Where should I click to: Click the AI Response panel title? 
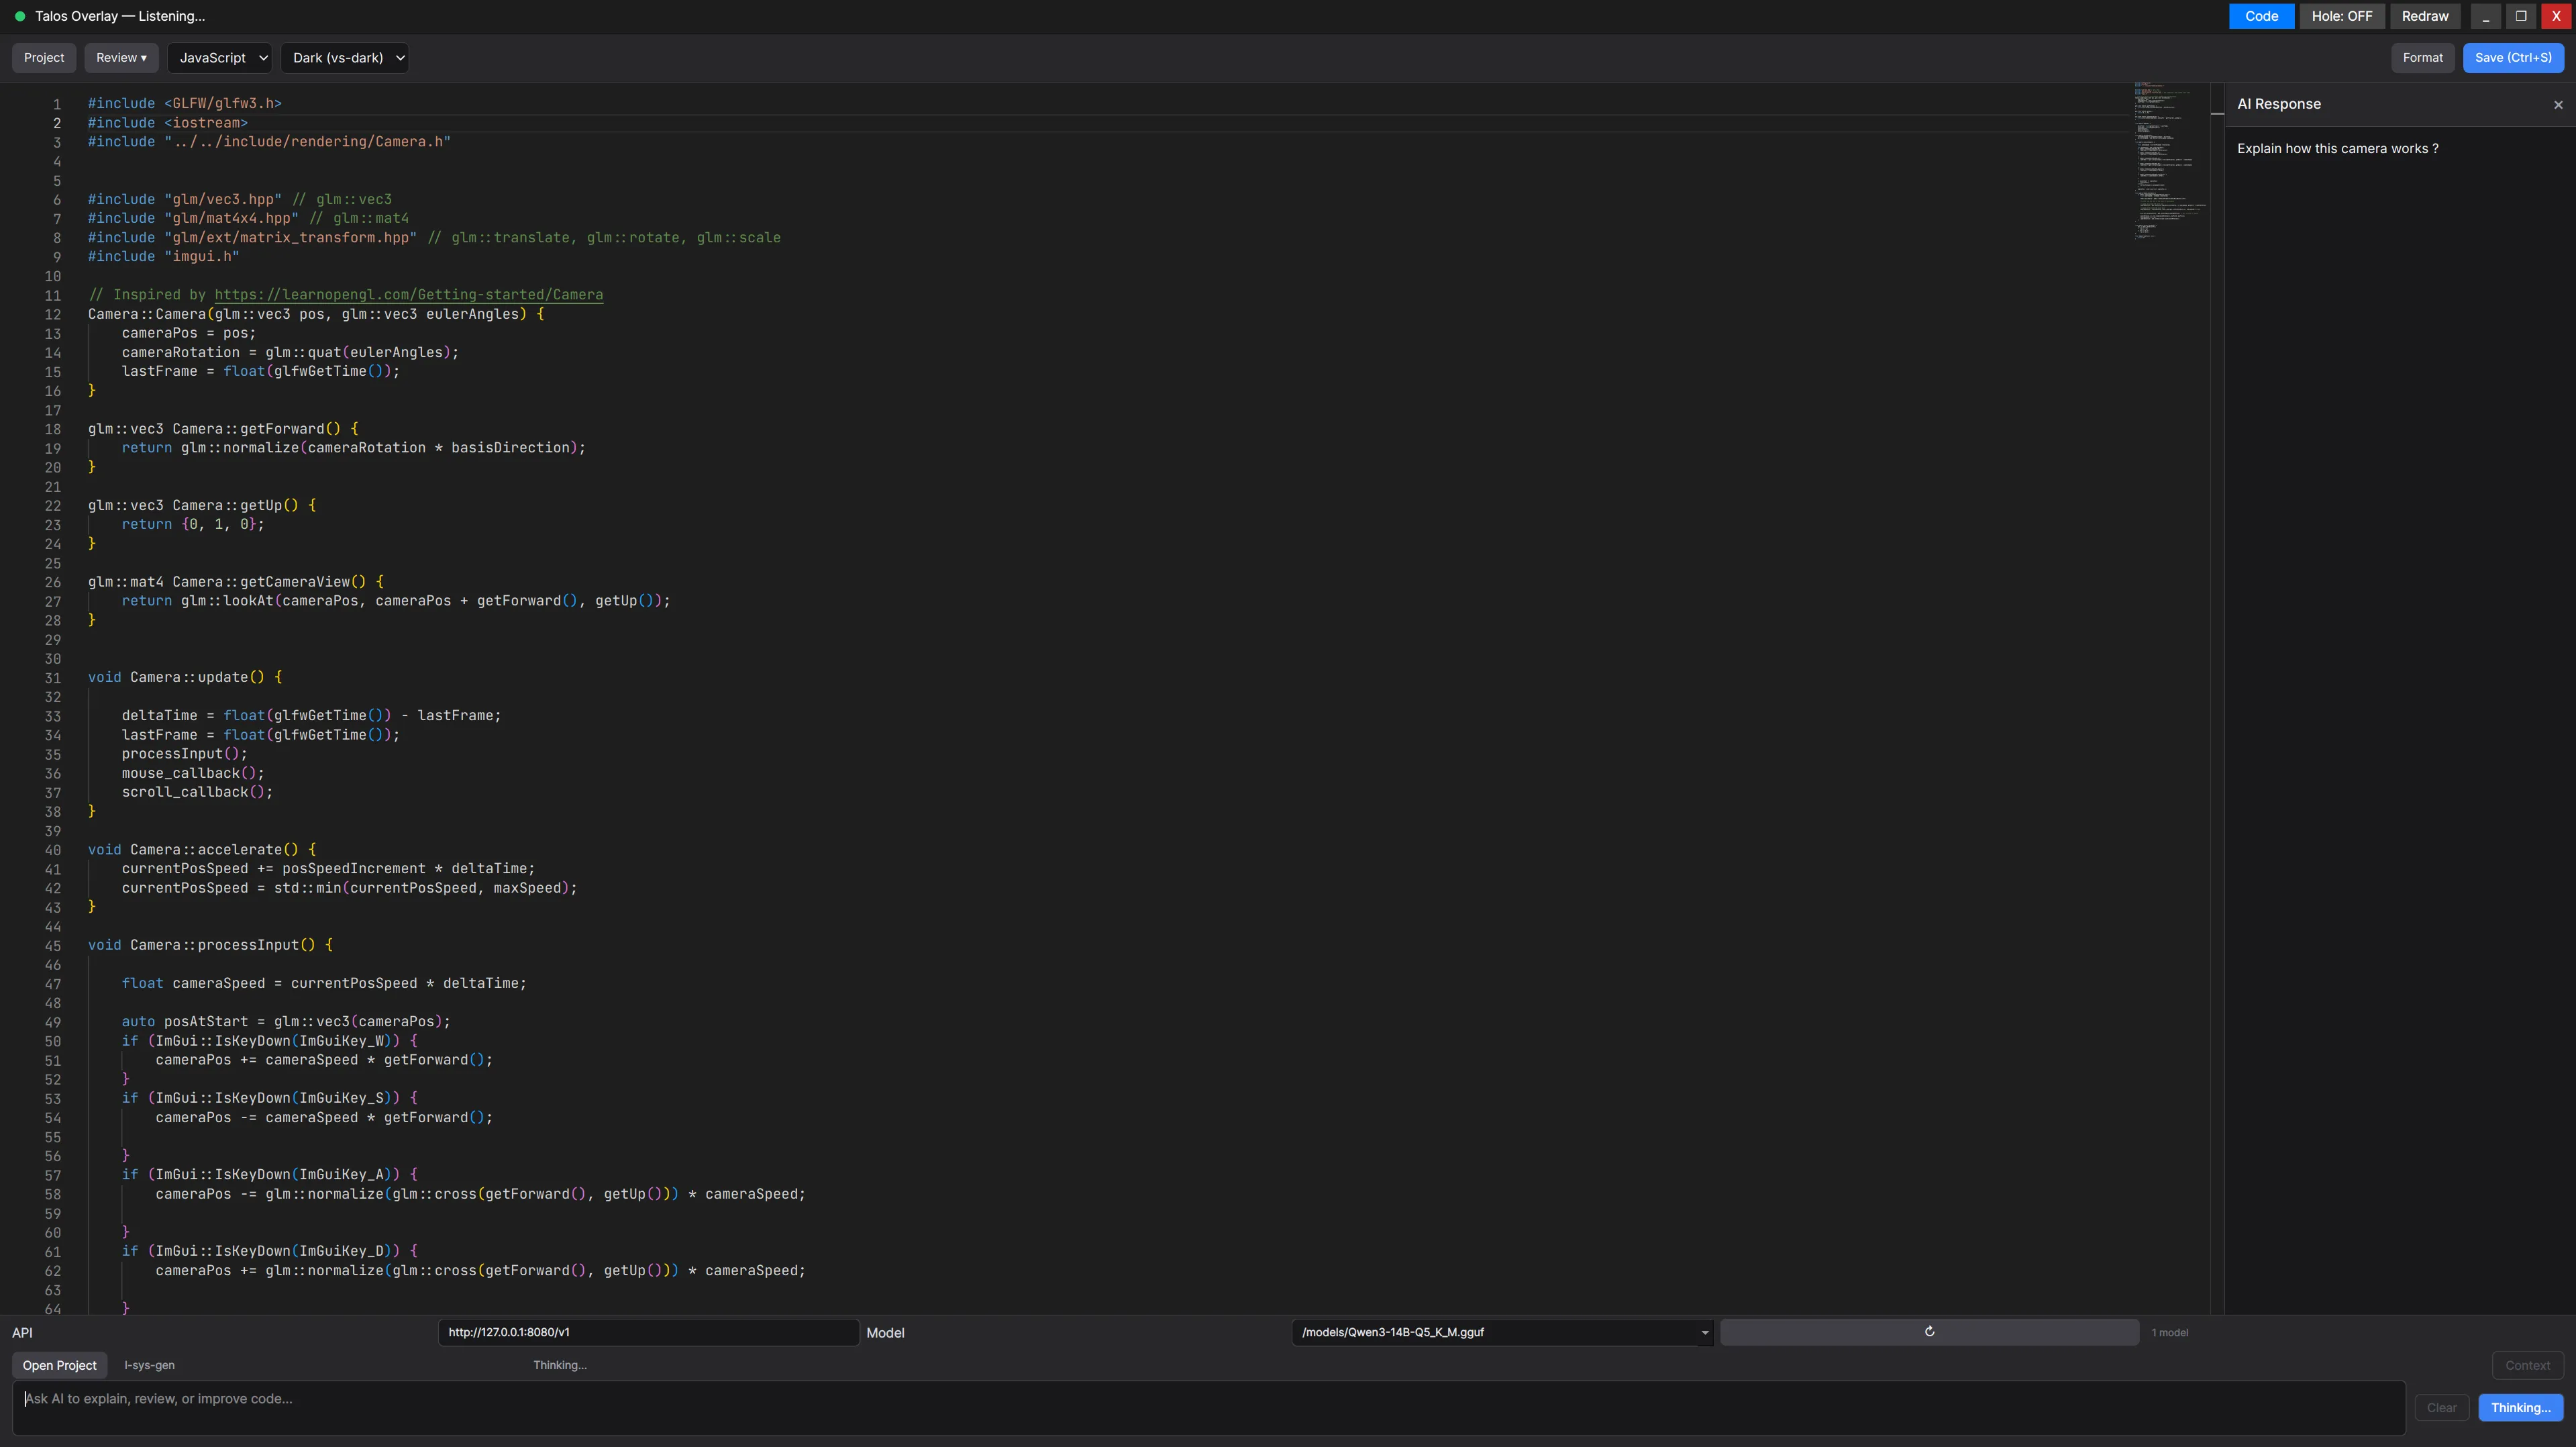pos(2279,104)
